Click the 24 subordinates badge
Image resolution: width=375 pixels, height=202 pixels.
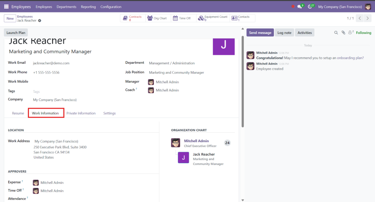[x=227, y=143]
